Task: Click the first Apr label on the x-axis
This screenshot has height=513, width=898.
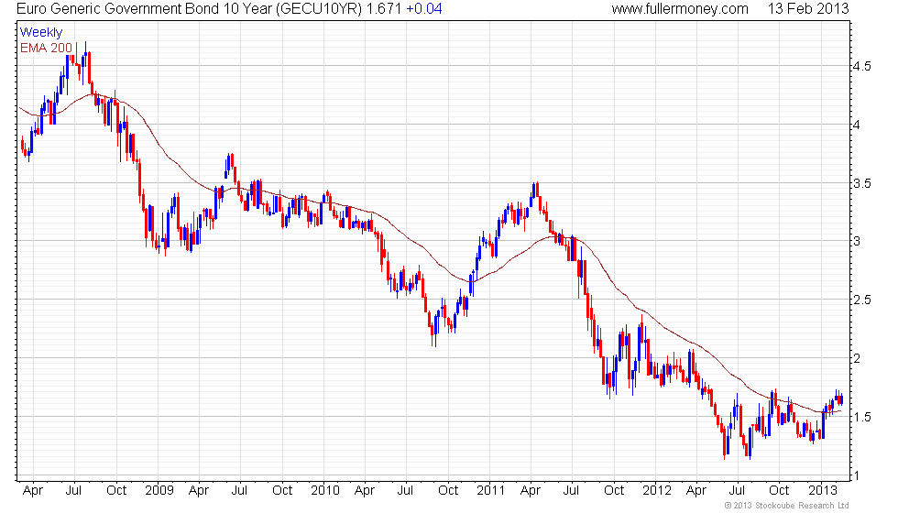Action: coord(33,491)
